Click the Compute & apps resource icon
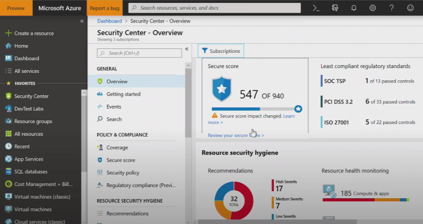This screenshot has height=224, width=423. pos(329,191)
